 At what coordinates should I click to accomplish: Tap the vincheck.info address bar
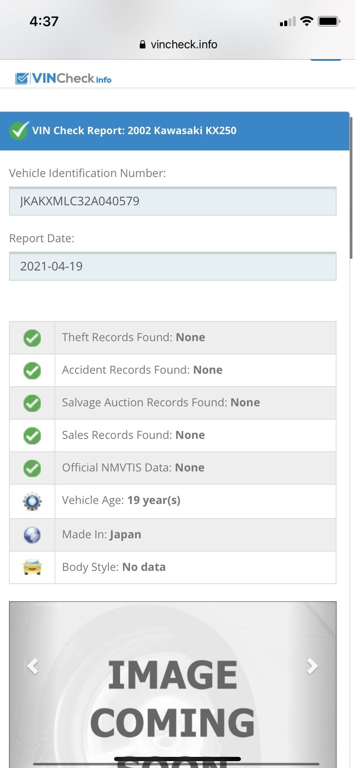tap(178, 45)
